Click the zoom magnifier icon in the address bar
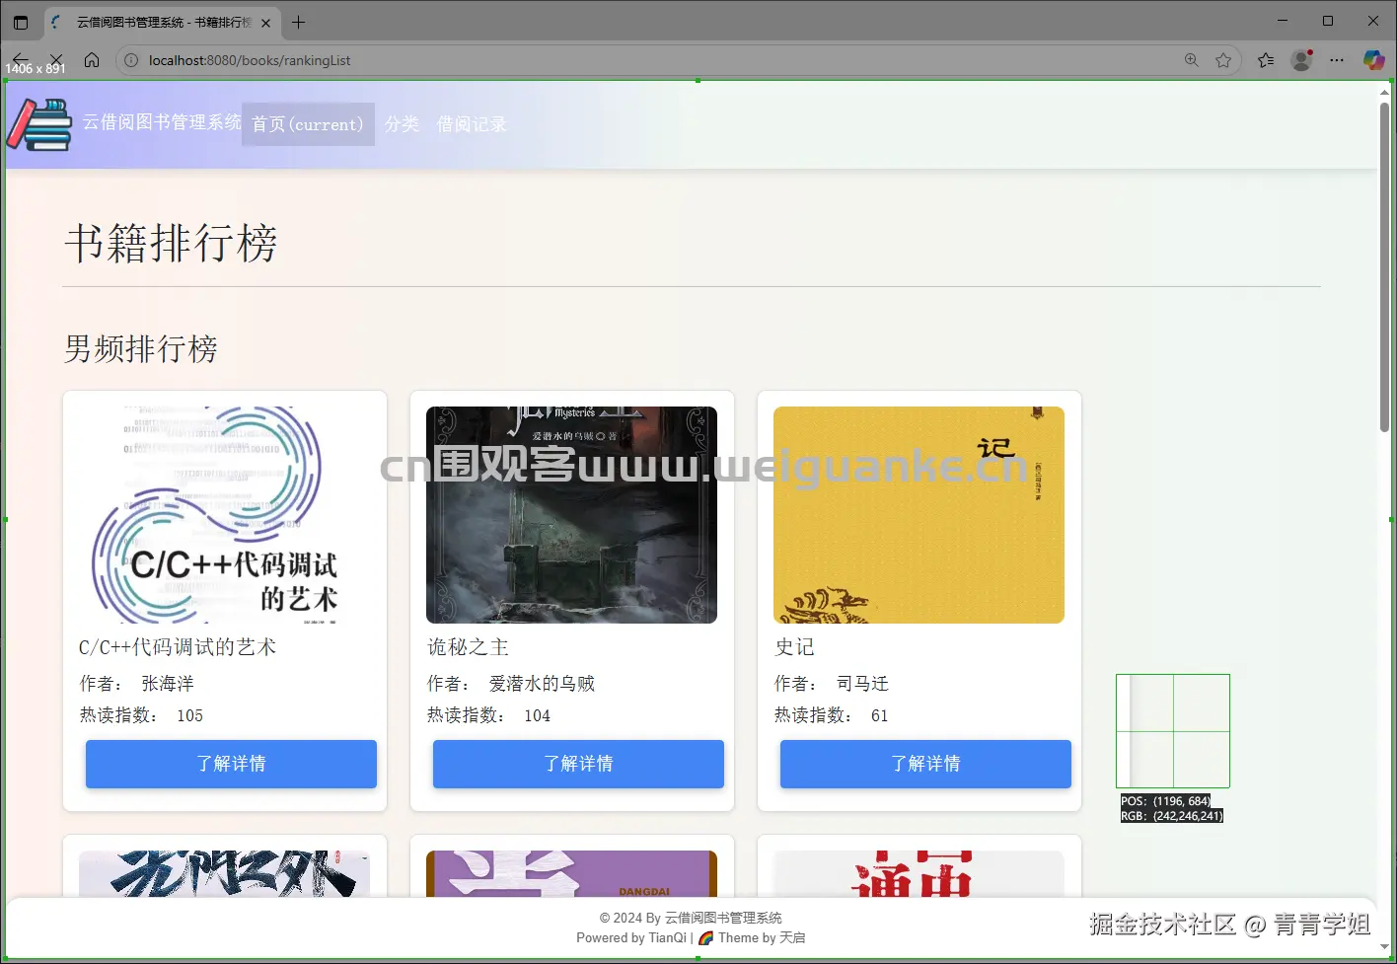The image size is (1397, 964). [x=1191, y=60]
